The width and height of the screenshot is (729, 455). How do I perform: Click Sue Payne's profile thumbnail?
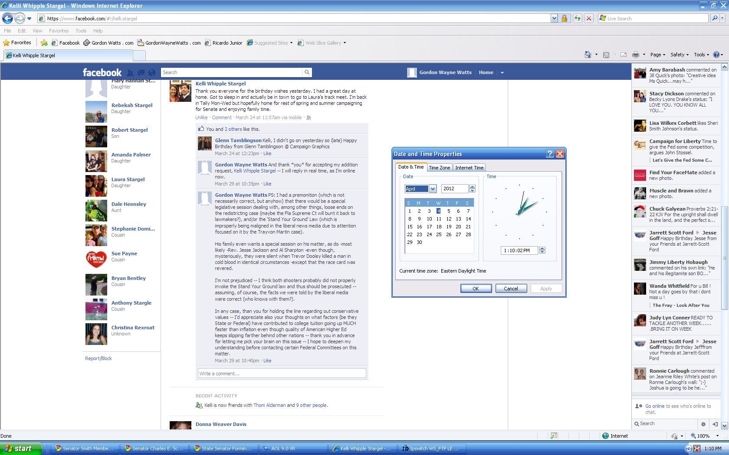click(x=96, y=260)
